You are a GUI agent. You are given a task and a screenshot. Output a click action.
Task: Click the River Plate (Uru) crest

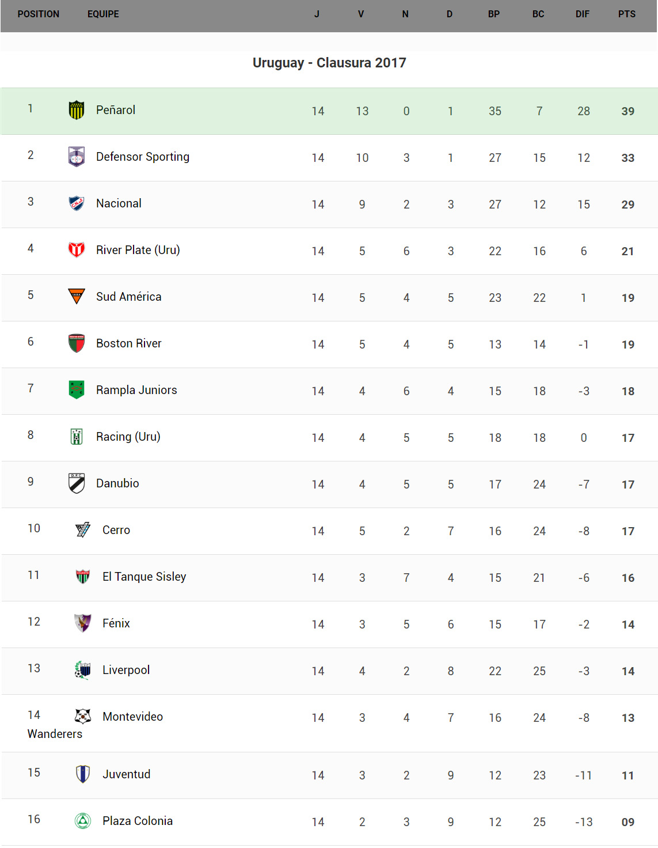point(77,250)
